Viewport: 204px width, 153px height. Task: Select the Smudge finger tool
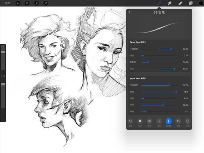[170, 3]
